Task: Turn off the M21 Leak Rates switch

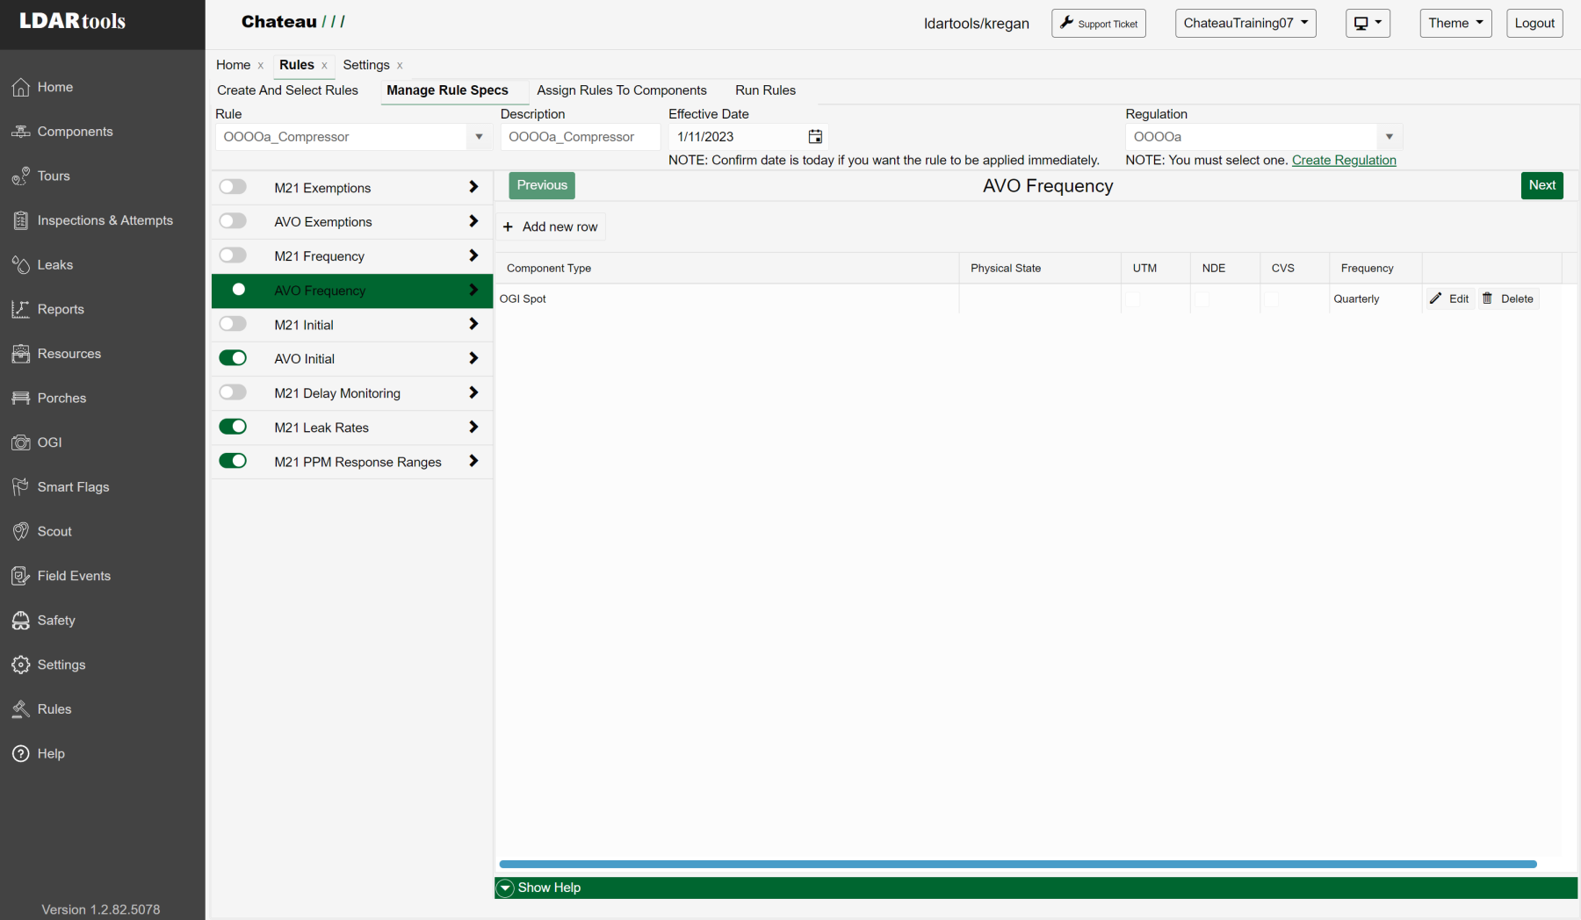Action: (x=233, y=427)
